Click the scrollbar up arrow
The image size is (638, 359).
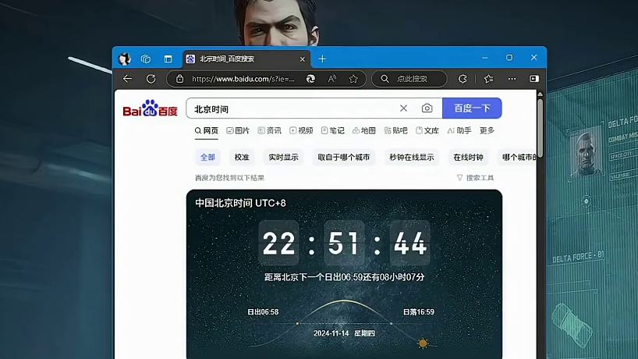click(541, 94)
